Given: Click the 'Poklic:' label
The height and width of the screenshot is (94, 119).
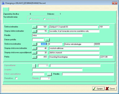Looking at the screenshot, I should click(x=7, y=57).
